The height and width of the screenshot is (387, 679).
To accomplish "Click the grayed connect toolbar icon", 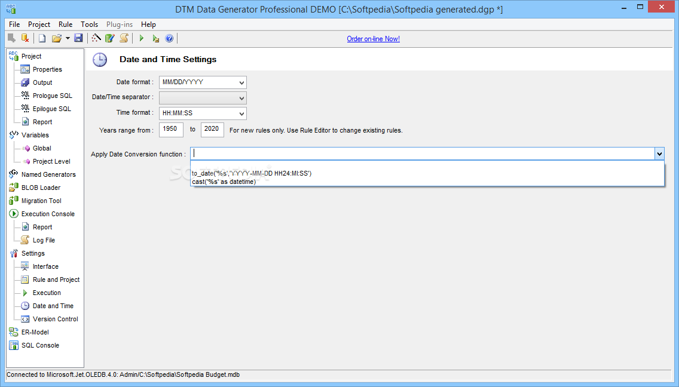I will coord(12,38).
